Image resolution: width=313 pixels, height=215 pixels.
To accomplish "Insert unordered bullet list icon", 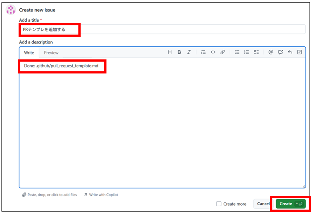I will (237, 52).
